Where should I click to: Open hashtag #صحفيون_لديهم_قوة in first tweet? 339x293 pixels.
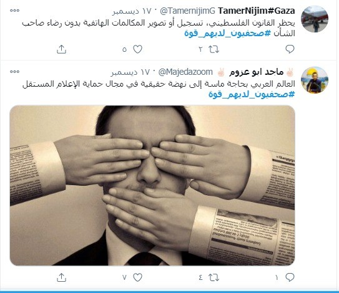[227, 34]
